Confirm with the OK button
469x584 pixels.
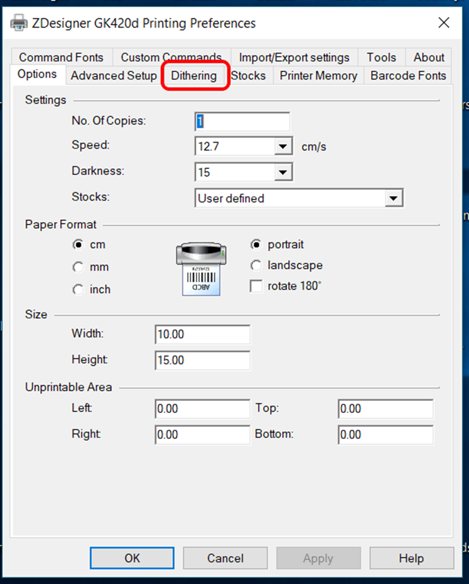132,558
